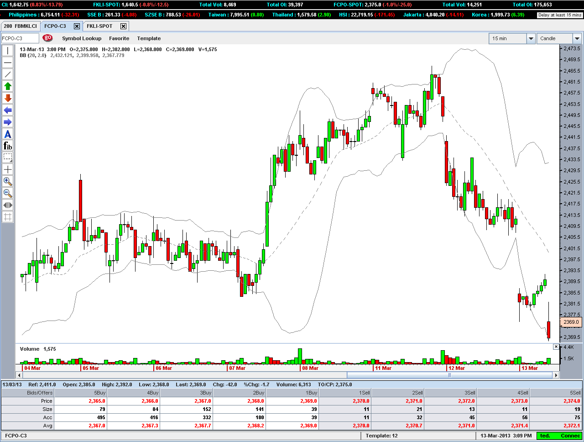Choose the Fibonacci 'fib' tool
The image size is (584, 442).
click(8, 146)
